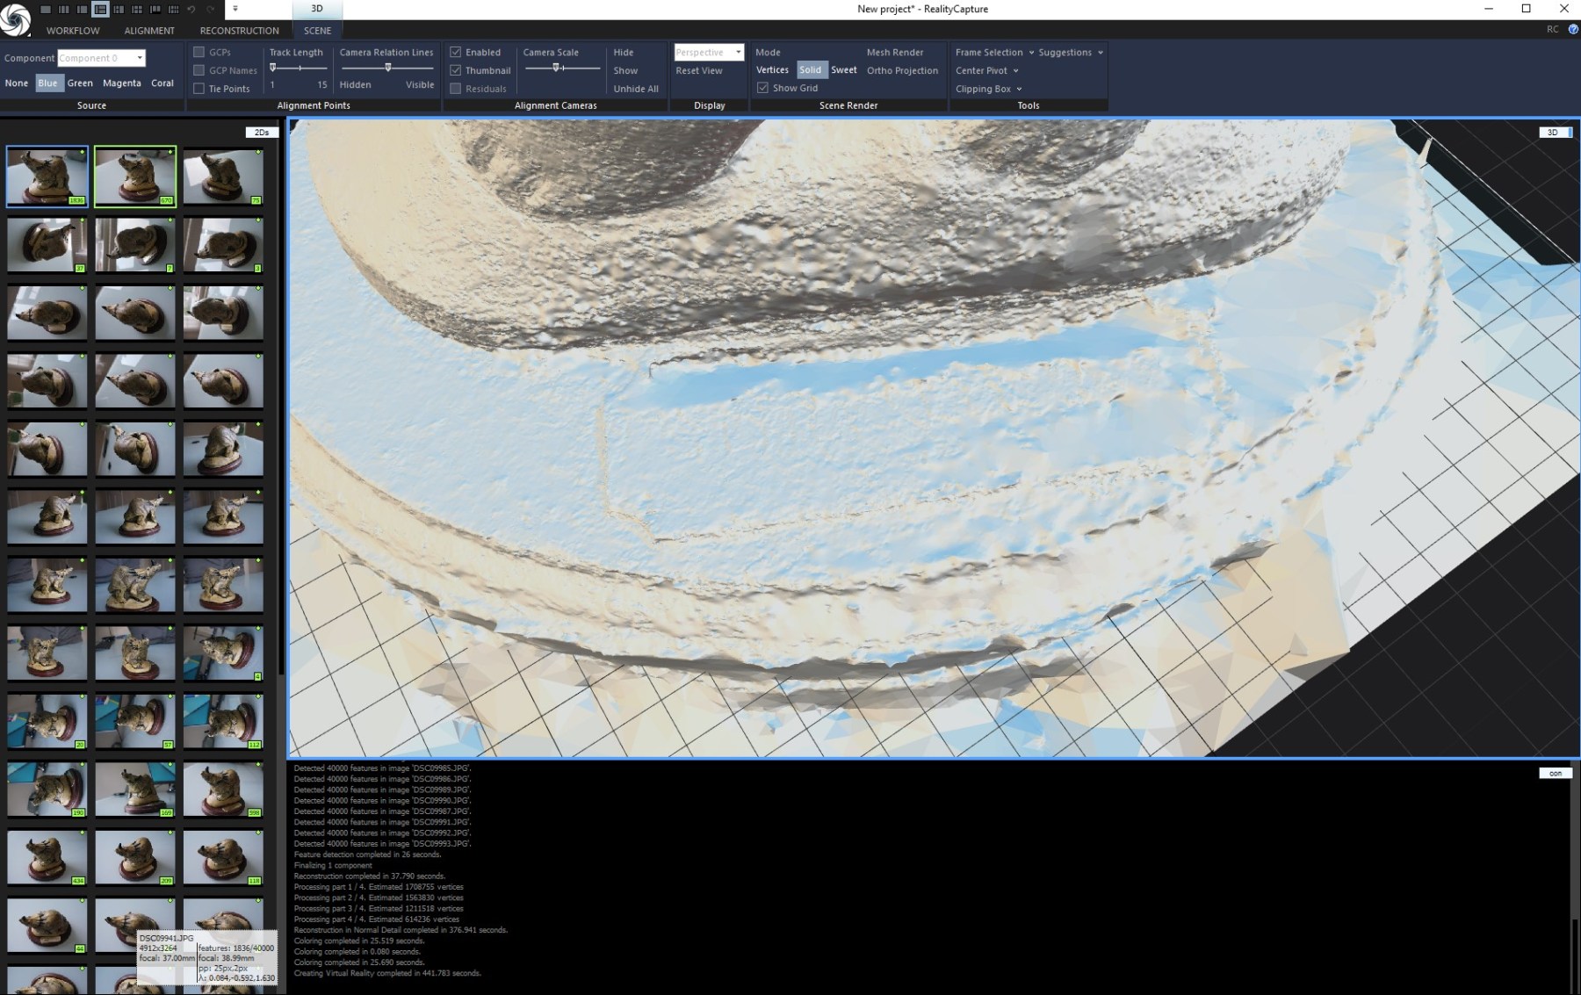Disable the Thumbnail alignment cameras option
Viewport: 1581px width, 995px height.
(456, 70)
